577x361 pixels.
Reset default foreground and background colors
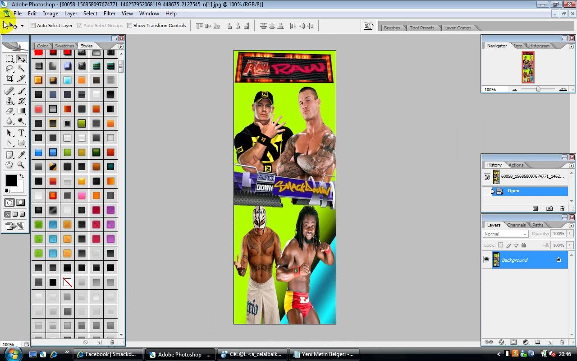tap(7, 191)
